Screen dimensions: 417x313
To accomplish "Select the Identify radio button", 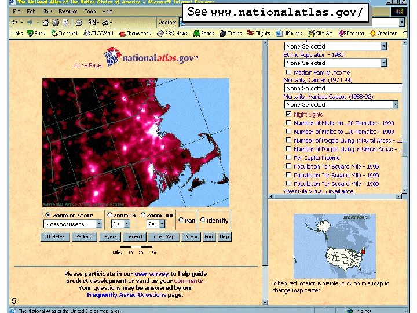I will (x=203, y=220).
